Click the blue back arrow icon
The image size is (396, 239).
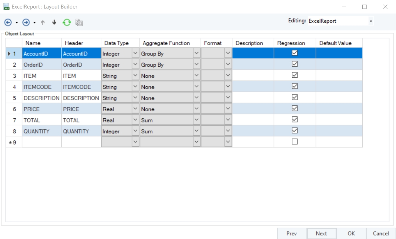8,22
